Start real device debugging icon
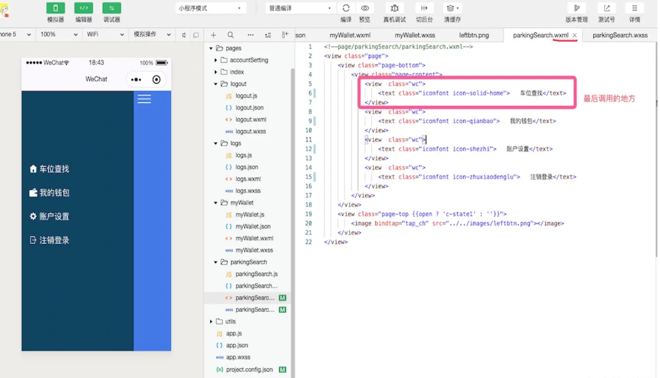 (394, 8)
